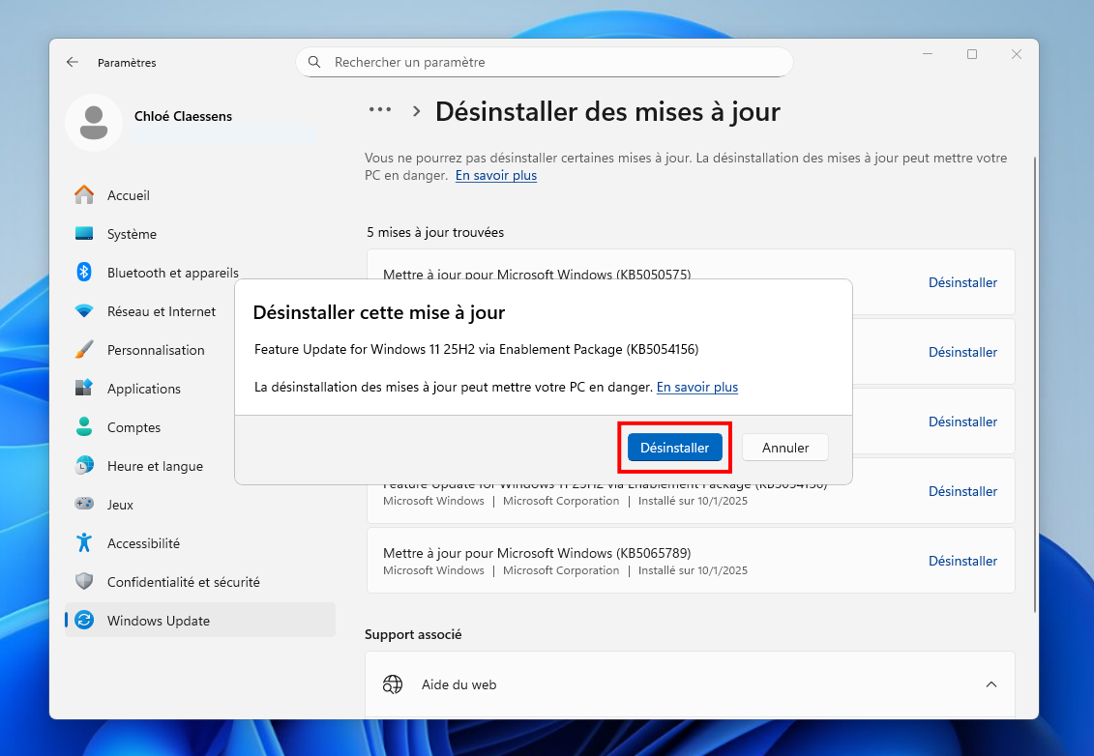Click the Confidentialité et sécurité shield icon
The height and width of the screenshot is (756, 1094).
click(85, 582)
